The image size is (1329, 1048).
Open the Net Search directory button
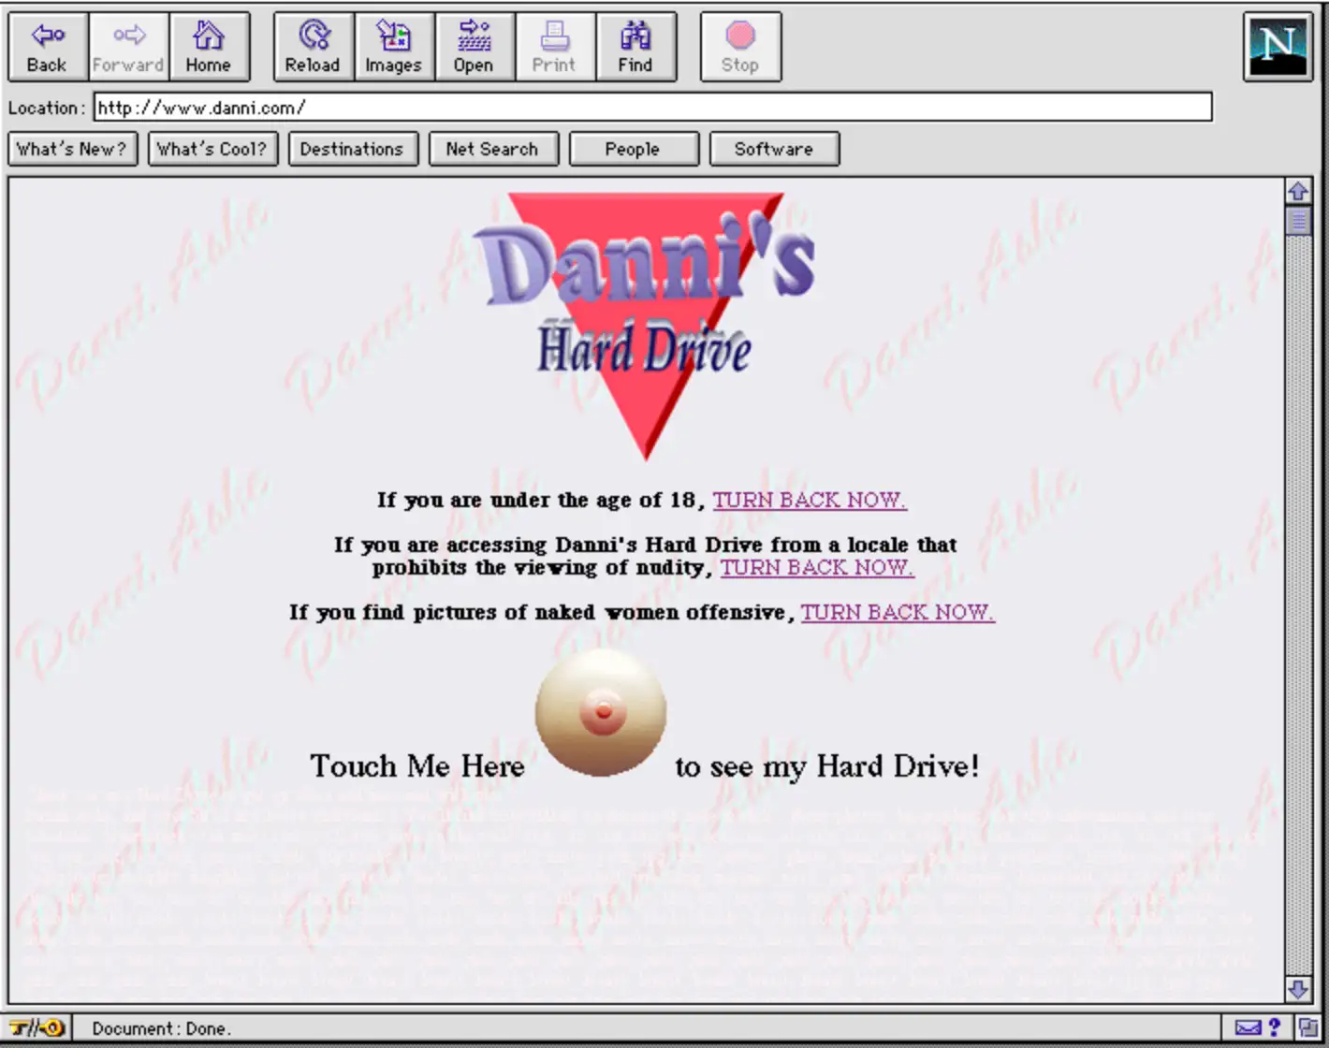click(x=493, y=149)
